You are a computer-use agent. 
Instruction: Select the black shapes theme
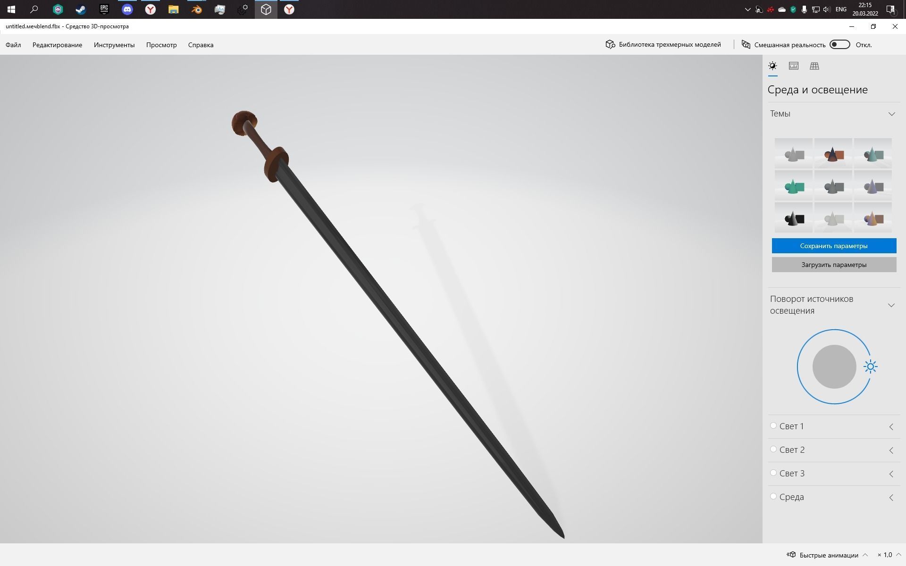click(793, 217)
